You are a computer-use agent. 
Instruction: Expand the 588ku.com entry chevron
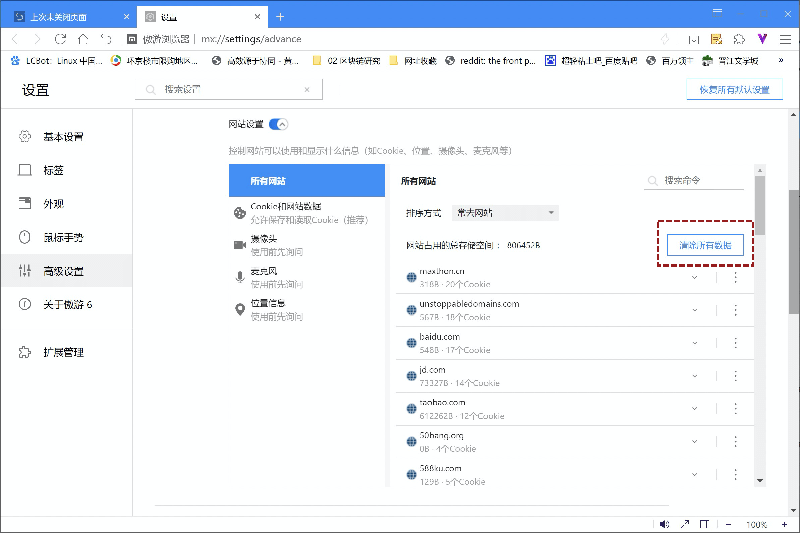point(695,474)
